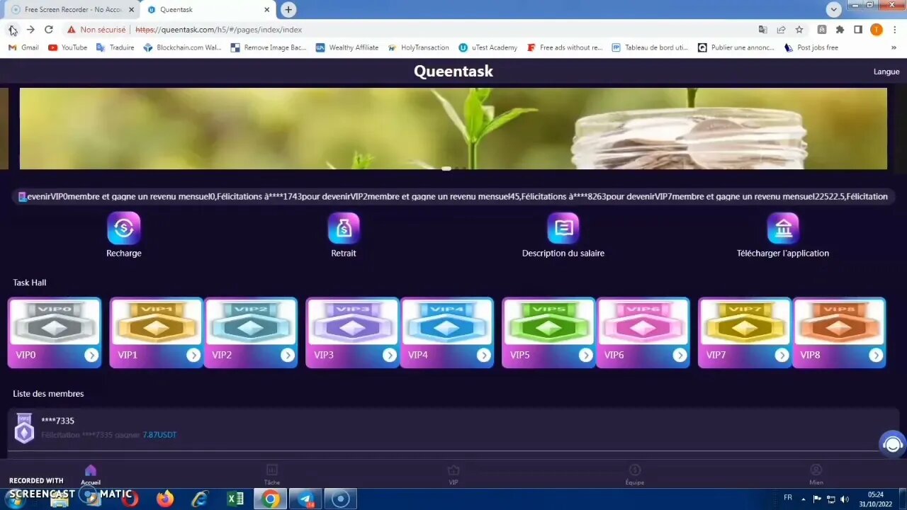The image size is (907, 510).
Task: Open the Chrome extensions puzzle icon
Action: pos(840,30)
